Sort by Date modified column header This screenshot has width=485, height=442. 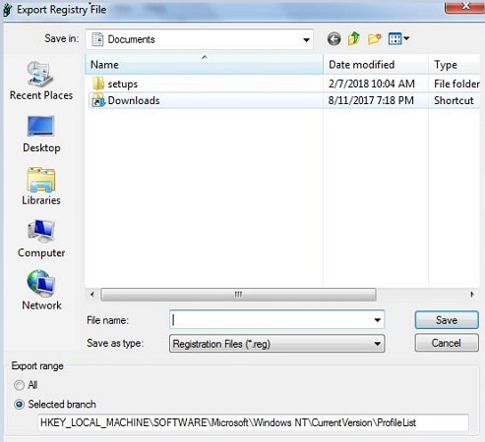pos(376,65)
